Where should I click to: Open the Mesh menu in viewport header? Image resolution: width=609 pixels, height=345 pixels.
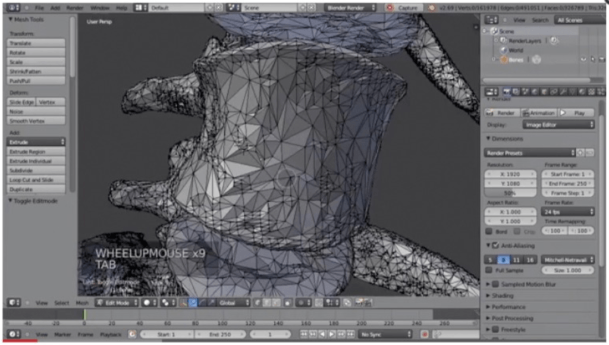pos(81,303)
